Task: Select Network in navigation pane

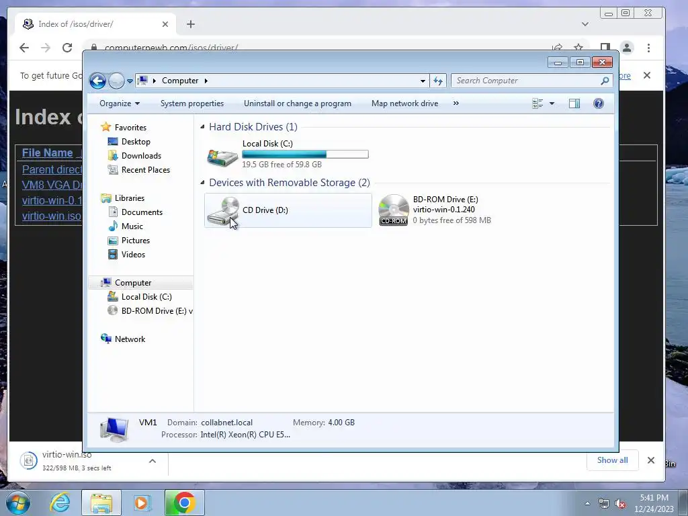Action: (130, 339)
